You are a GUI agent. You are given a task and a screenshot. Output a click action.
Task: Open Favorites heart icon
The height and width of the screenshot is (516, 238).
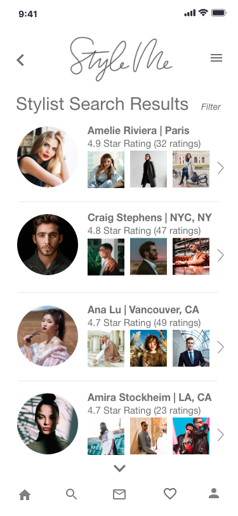click(170, 494)
